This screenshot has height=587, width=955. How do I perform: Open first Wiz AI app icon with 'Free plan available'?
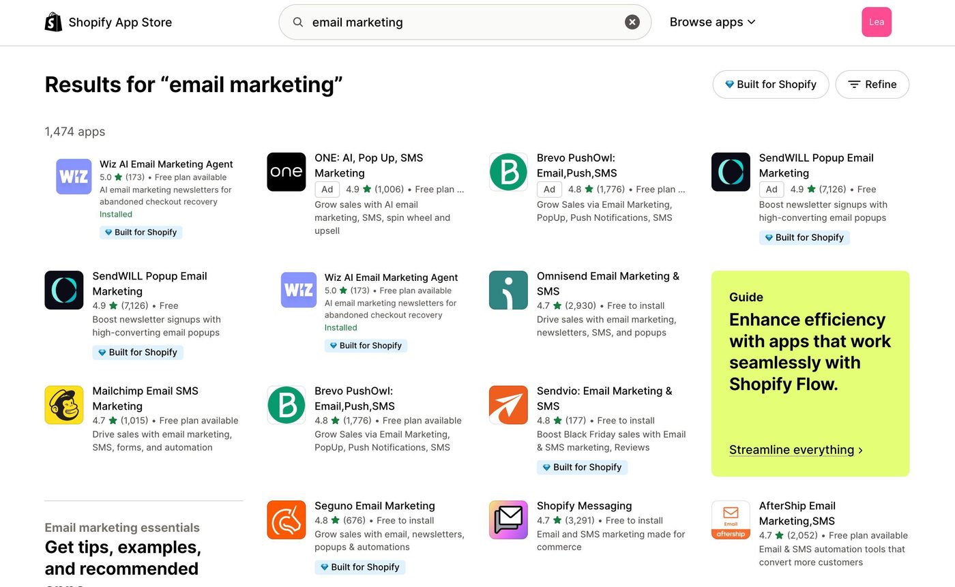click(74, 177)
